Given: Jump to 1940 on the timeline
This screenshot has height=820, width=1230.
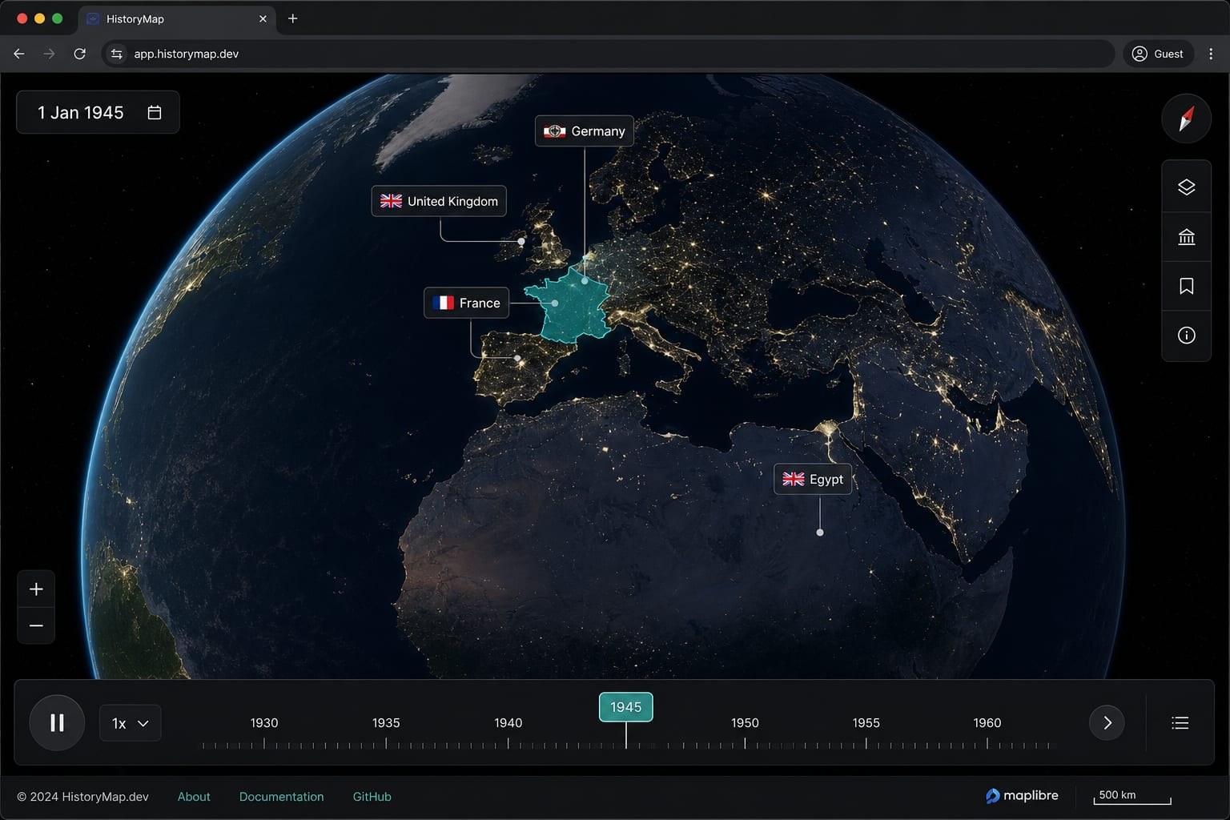Looking at the screenshot, I should 508,723.
